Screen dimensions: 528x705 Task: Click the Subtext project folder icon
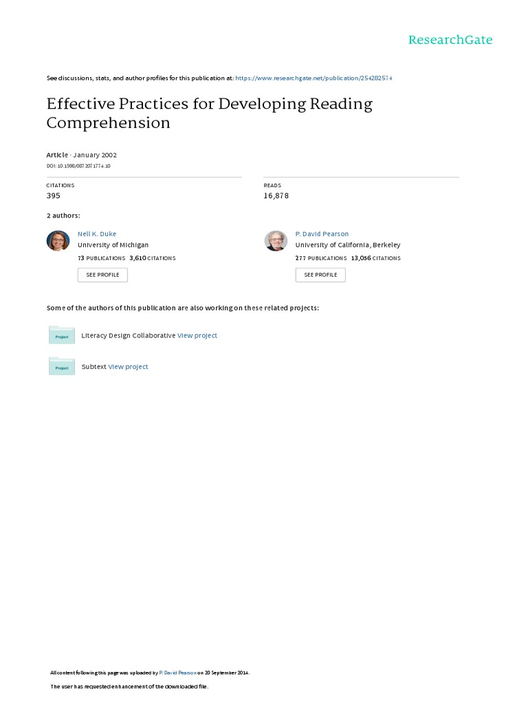pyautogui.click(x=62, y=366)
